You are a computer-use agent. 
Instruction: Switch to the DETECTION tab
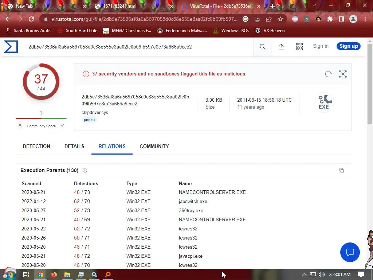[36, 146]
